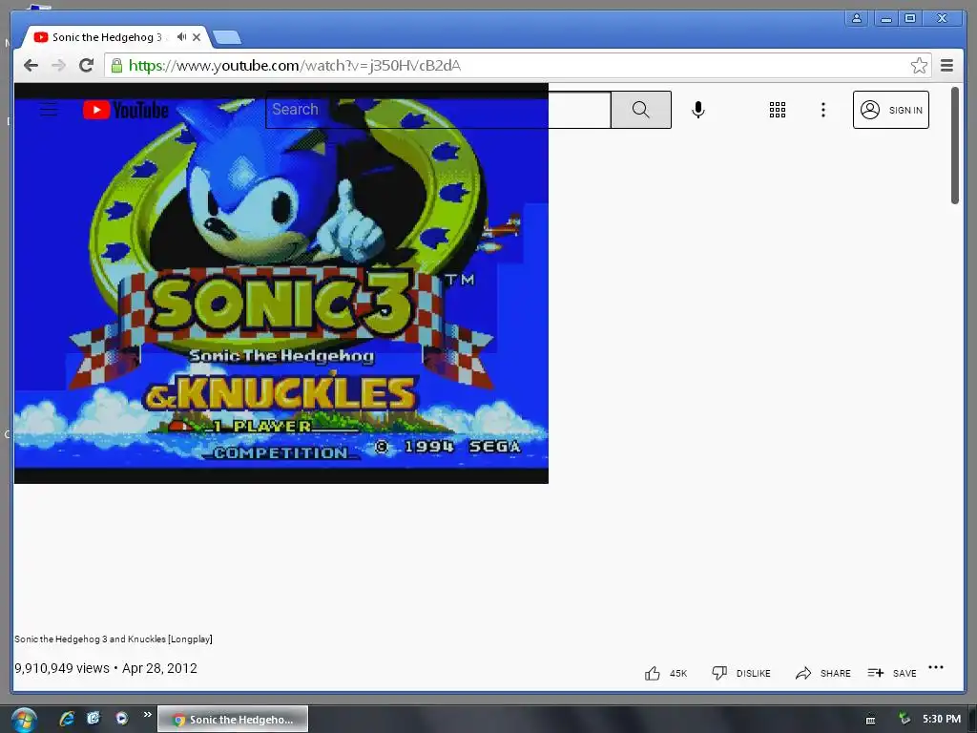The image size is (977, 733).
Task: Reload the YouTube page
Action: point(87,65)
